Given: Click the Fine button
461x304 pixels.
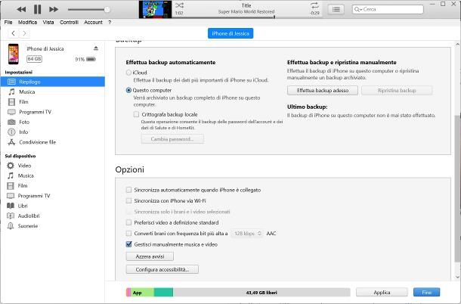Looking at the screenshot, I should coord(426,293).
